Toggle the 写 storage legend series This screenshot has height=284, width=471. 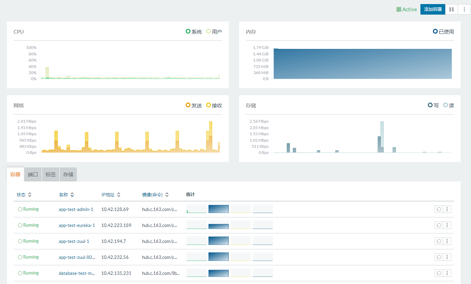433,105
